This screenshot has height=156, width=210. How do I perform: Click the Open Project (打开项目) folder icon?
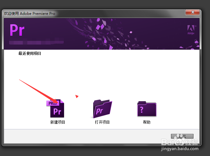coord(103,109)
